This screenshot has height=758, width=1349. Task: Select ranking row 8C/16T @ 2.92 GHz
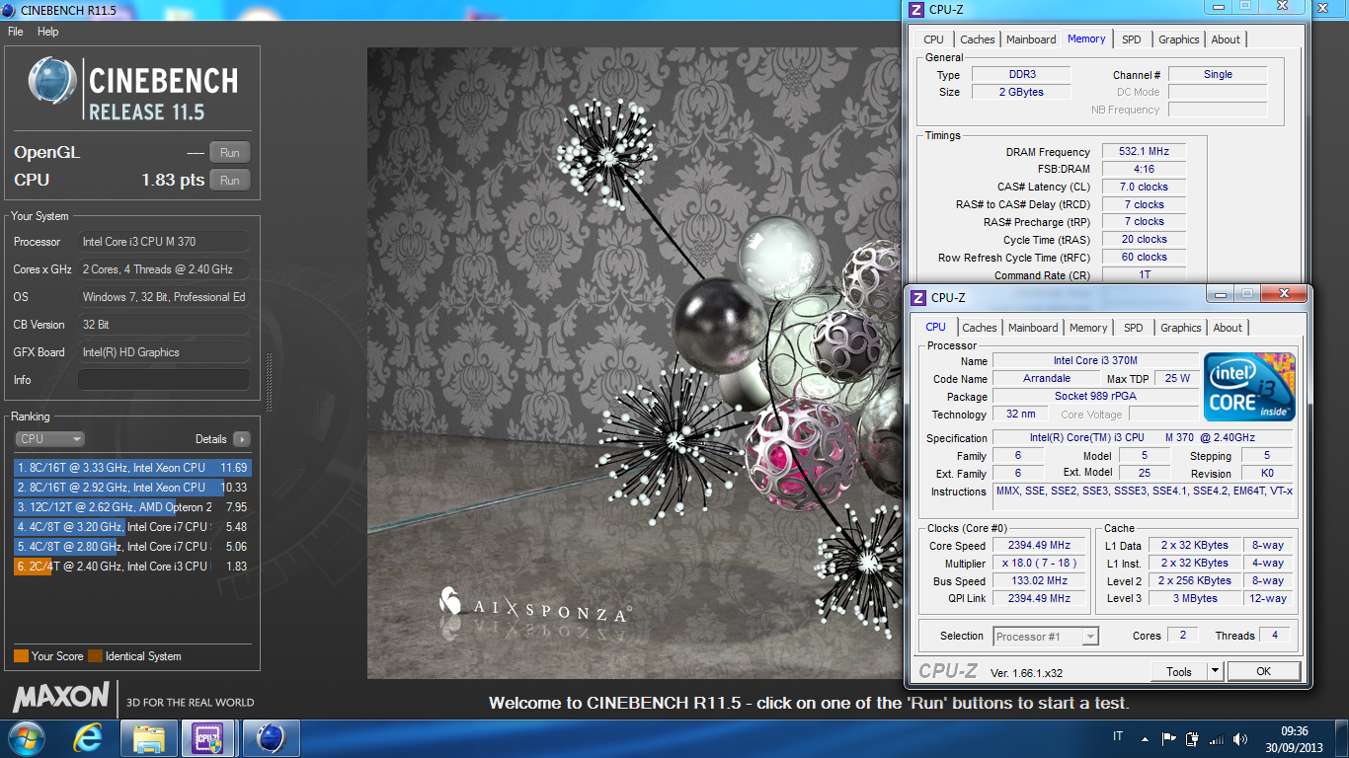(x=132, y=488)
